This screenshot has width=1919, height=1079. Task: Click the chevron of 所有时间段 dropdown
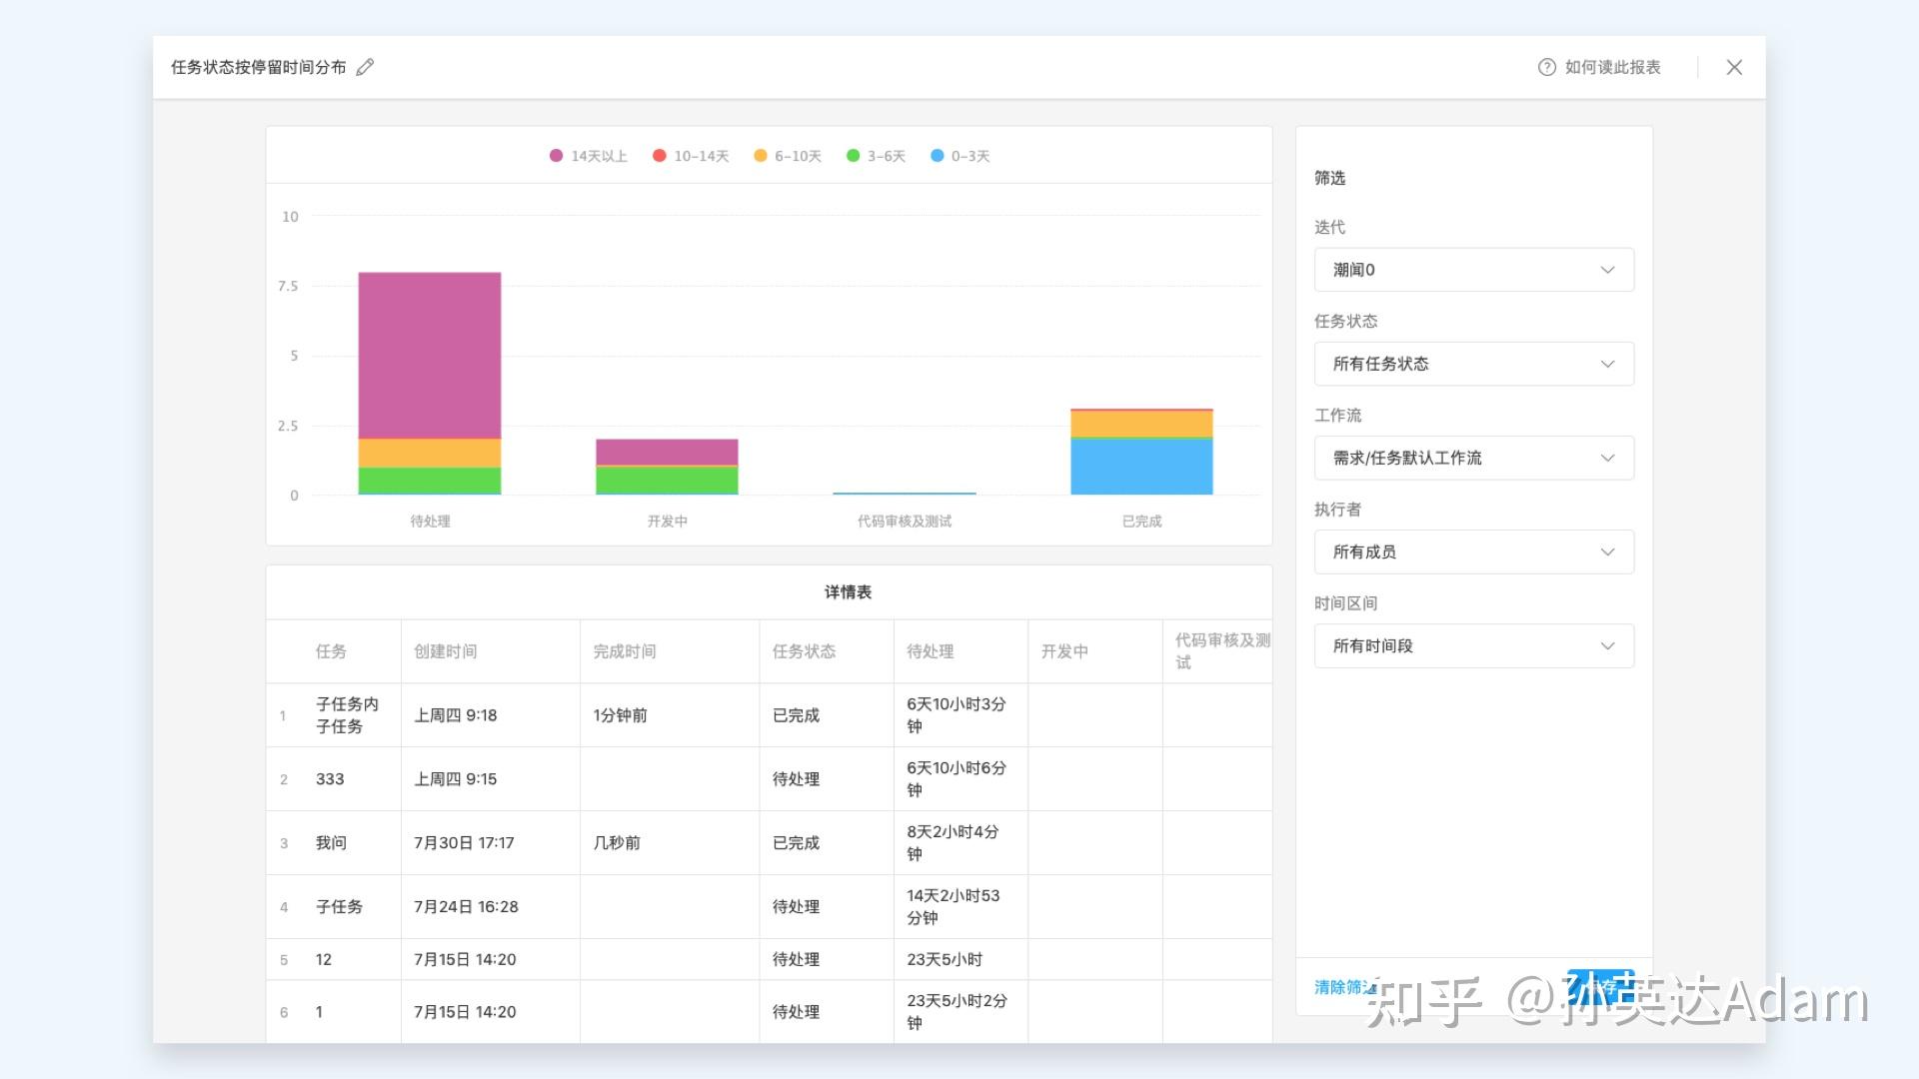[1607, 646]
